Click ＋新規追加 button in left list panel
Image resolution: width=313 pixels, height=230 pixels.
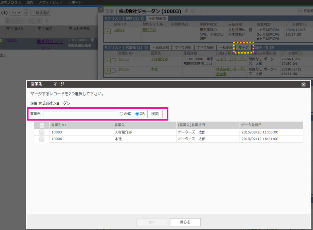(x=41, y=13)
